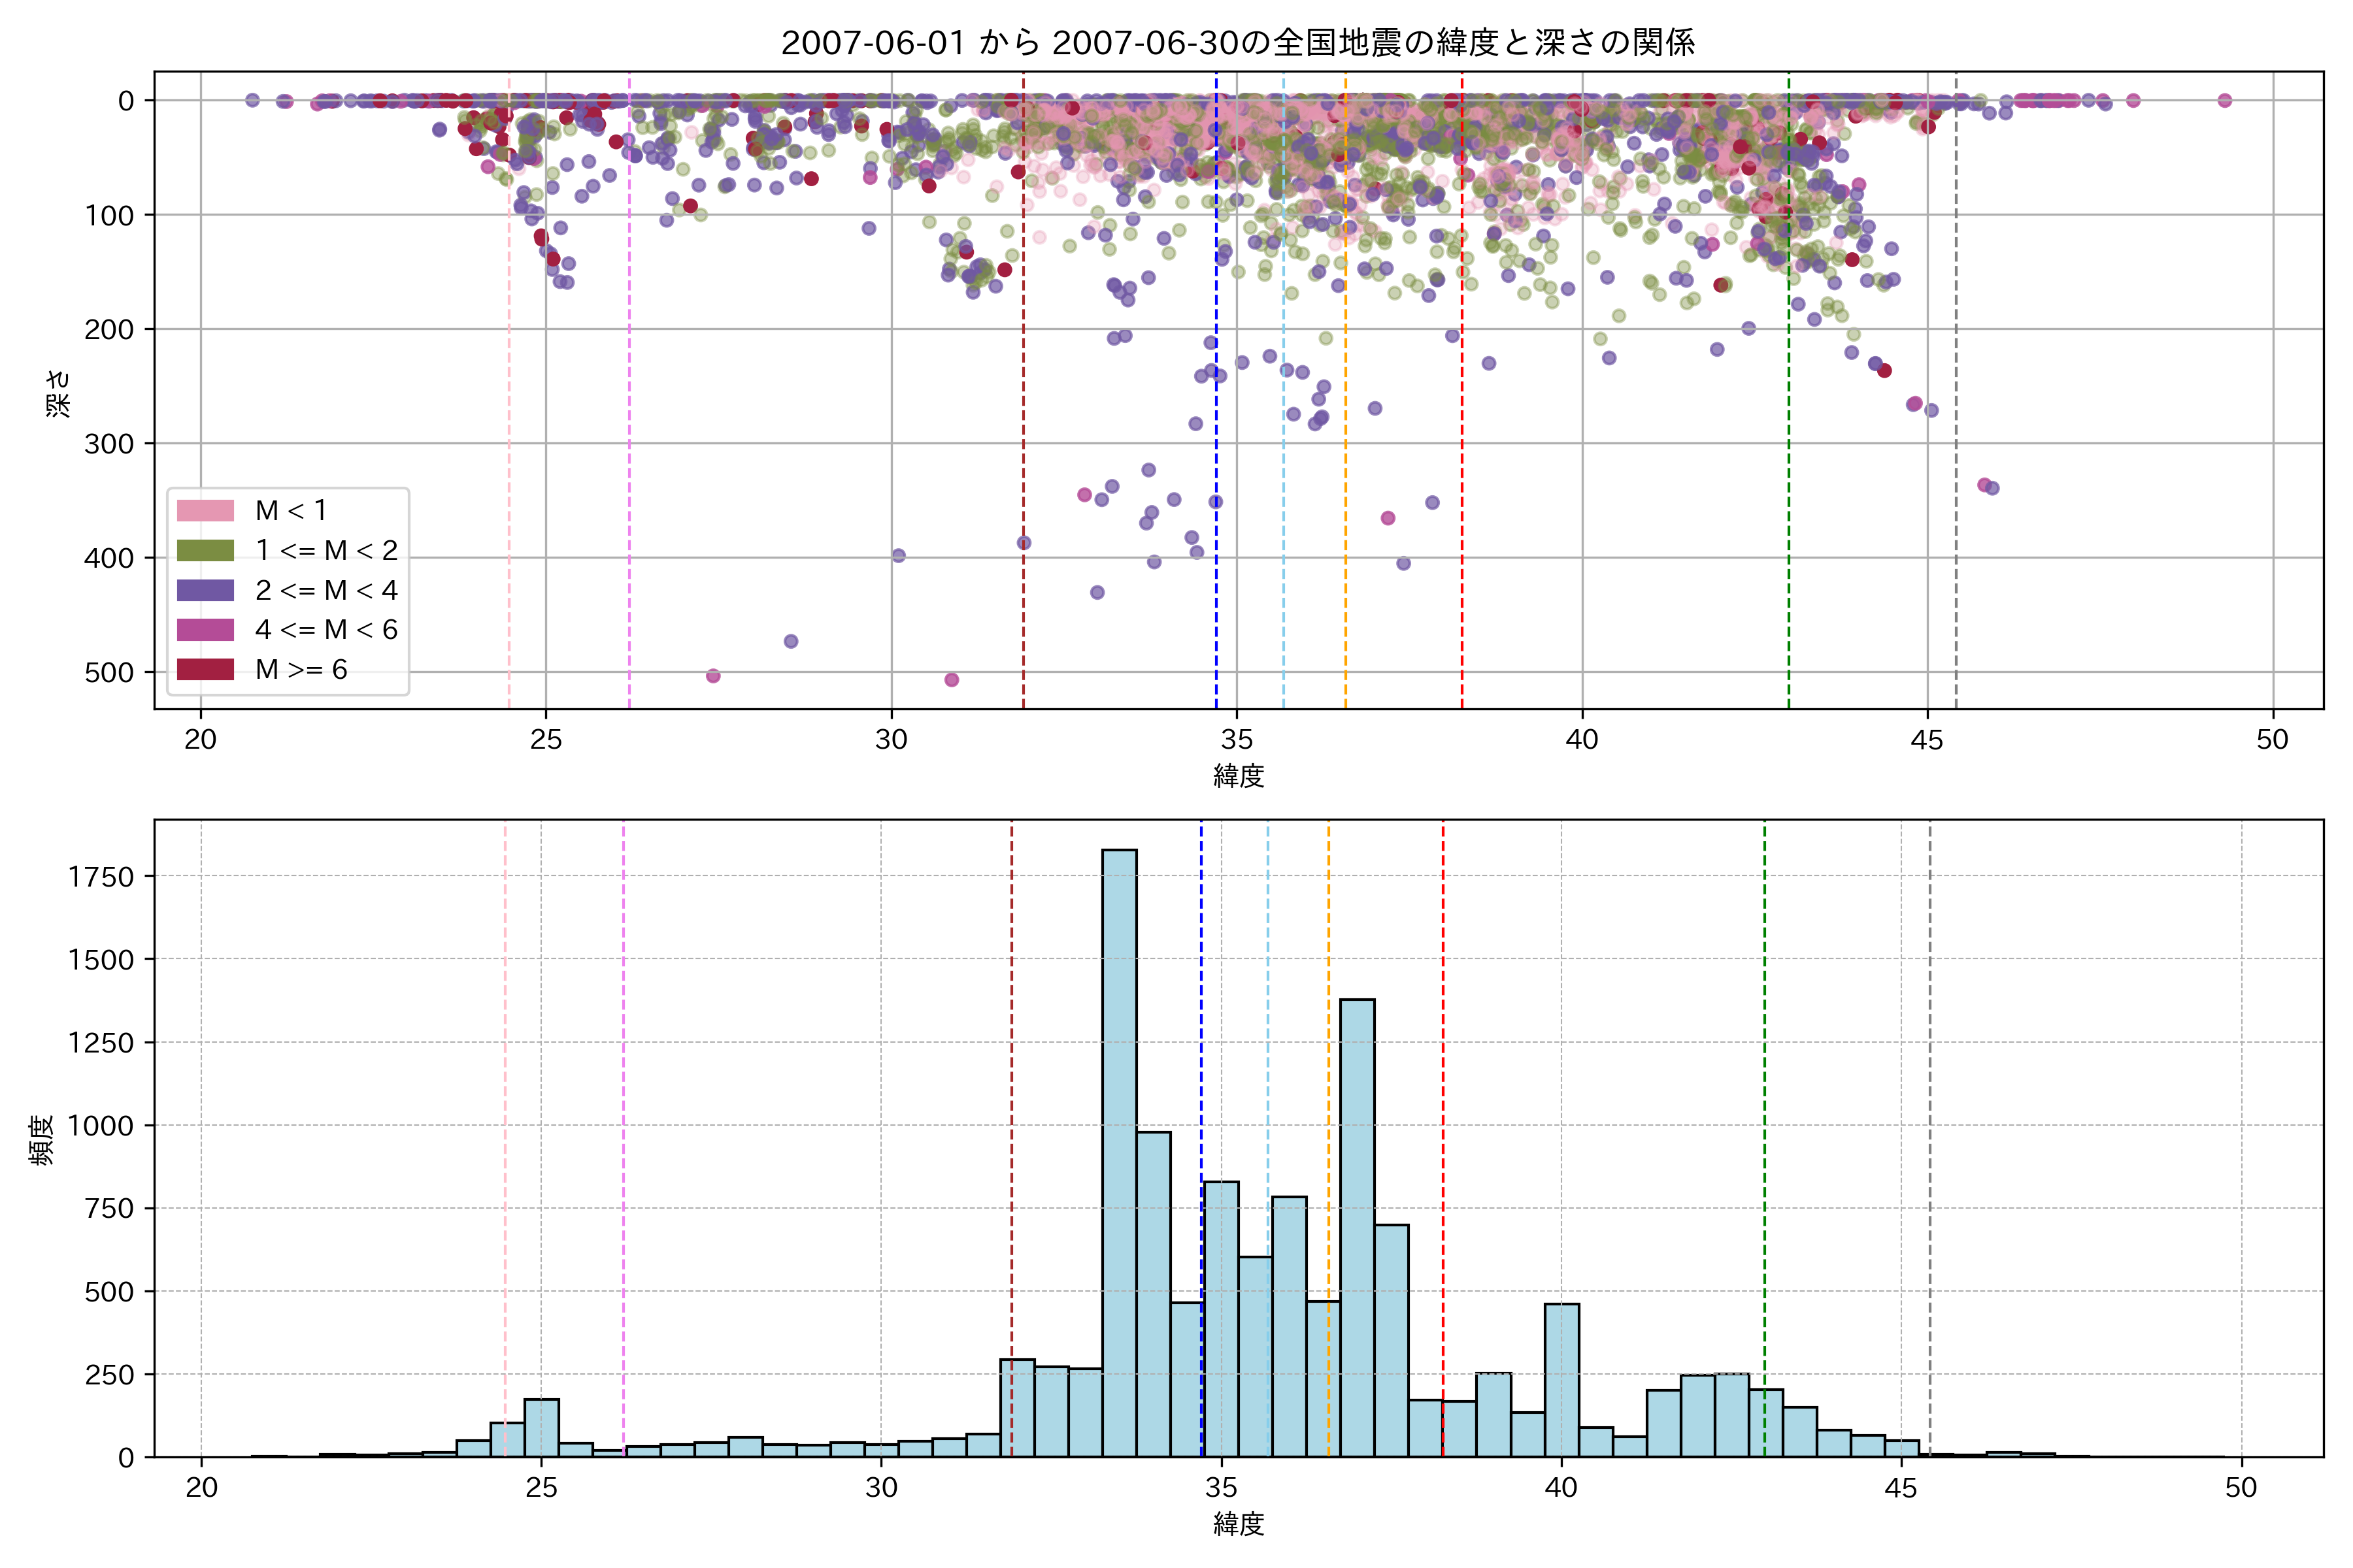Click the chart title text at top
Viewport: 2353px width, 1568px height.
tap(1237, 43)
